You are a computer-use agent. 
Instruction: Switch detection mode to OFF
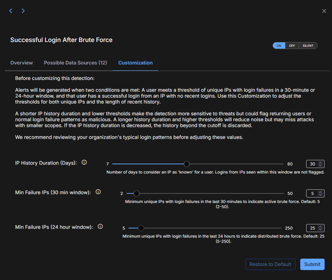tap(292, 46)
